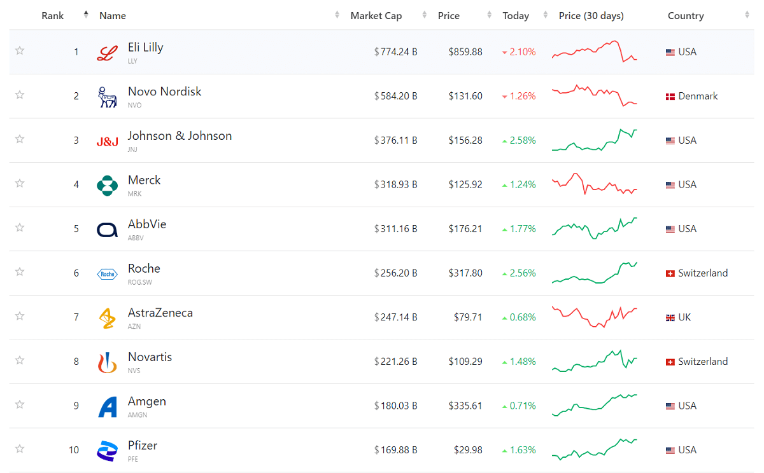
Task: Click the red down arrow beside Eli Lilly's 2.10%
Action: (505, 53)
